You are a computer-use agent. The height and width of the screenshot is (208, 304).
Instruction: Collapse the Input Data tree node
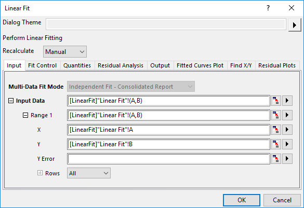[x=11, y=101]
